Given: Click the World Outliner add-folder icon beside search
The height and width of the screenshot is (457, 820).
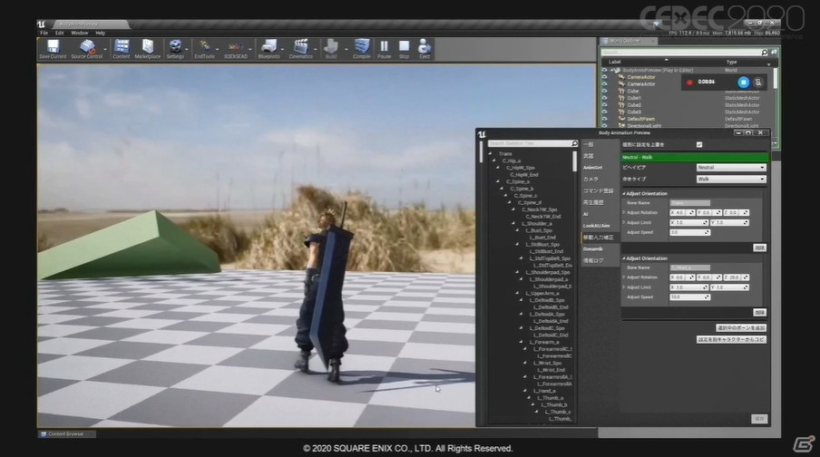Looking at the screenshot, I should (x=774, y=53).
